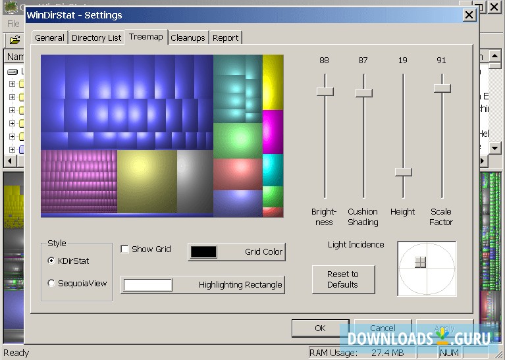505x360 pixels.
Task: Expand the second tree item in main window
Action: click(x=12, y=97)
